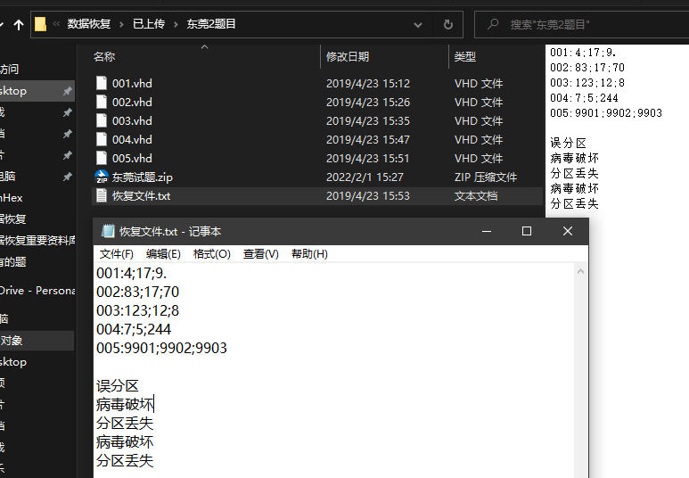Select the 005.vhd file name
The image size is (689, 478).
point(132,159)
